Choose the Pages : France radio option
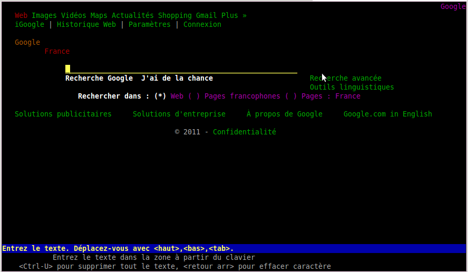Viewport: 468px width, 272px height. click(291, 96)
